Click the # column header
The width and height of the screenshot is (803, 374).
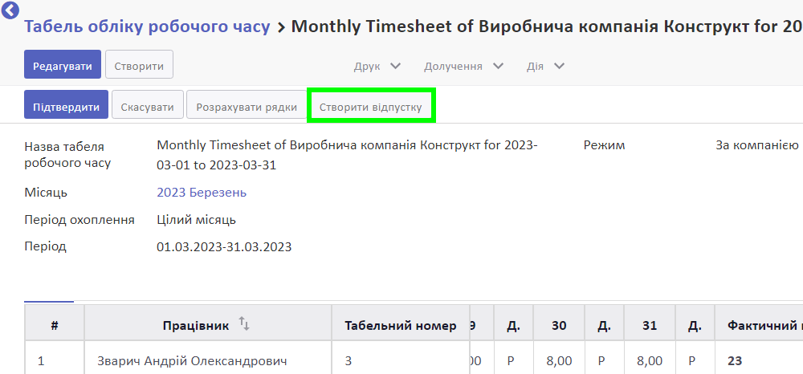click(54, 325)
